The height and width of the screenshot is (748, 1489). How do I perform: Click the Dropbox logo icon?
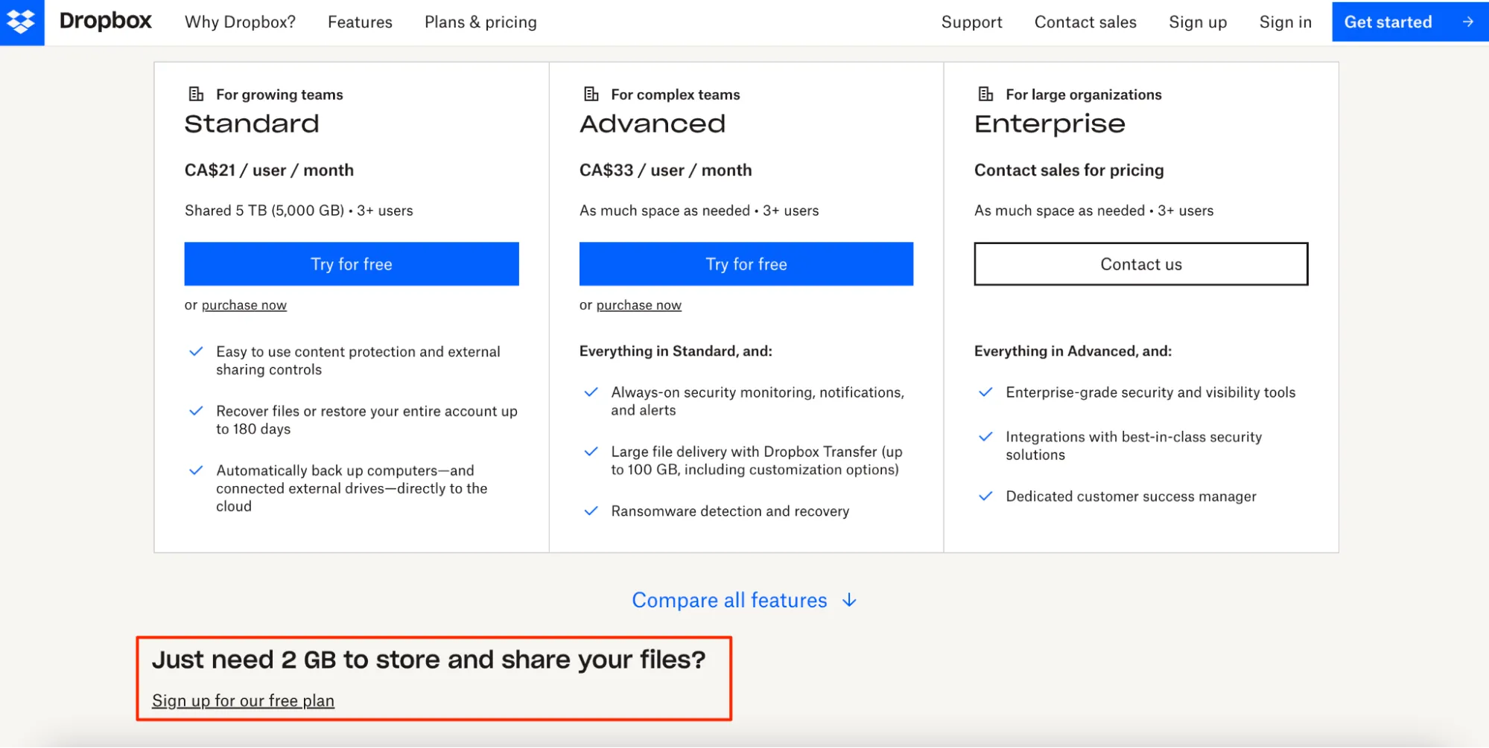click(22, 22)
